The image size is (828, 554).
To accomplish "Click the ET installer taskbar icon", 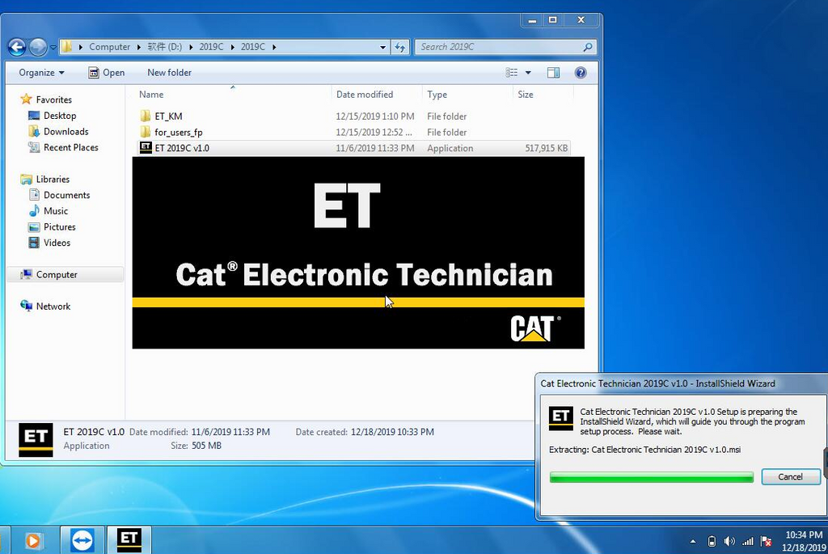I will point(129,540).
